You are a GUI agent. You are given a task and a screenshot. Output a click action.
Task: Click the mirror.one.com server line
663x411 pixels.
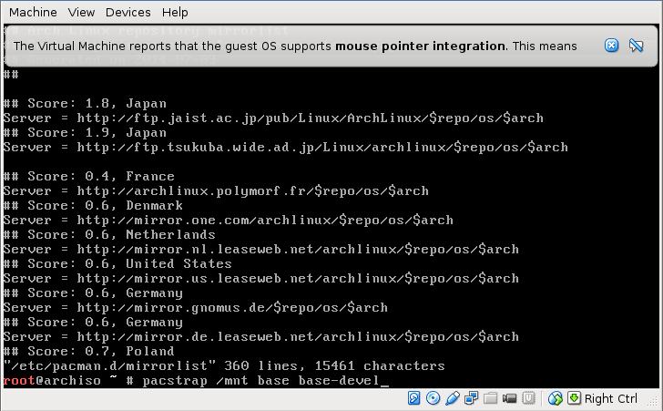(229, 221)
